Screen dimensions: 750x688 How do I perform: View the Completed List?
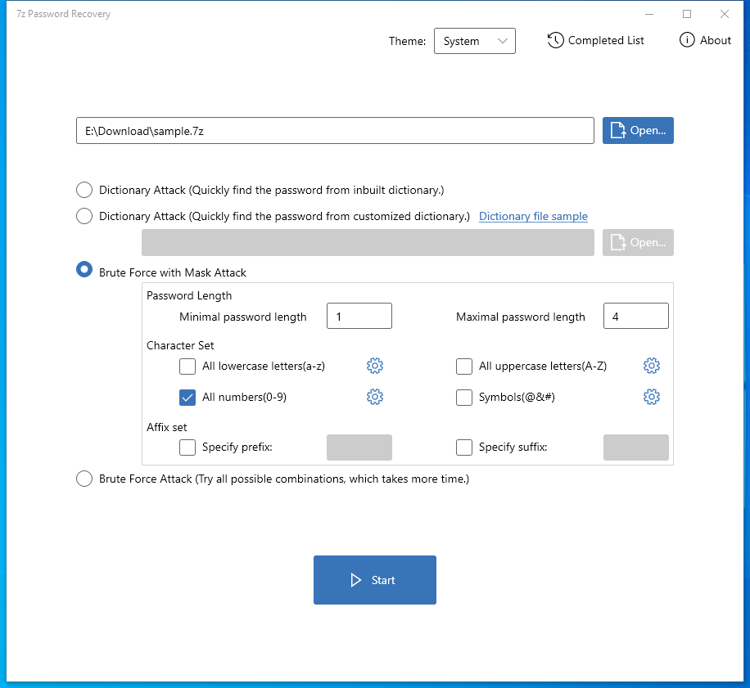point(595,41)
